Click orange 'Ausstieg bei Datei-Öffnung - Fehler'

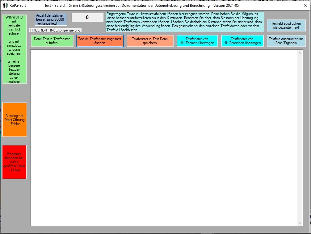pyautogui.click(x=15, y=120)
